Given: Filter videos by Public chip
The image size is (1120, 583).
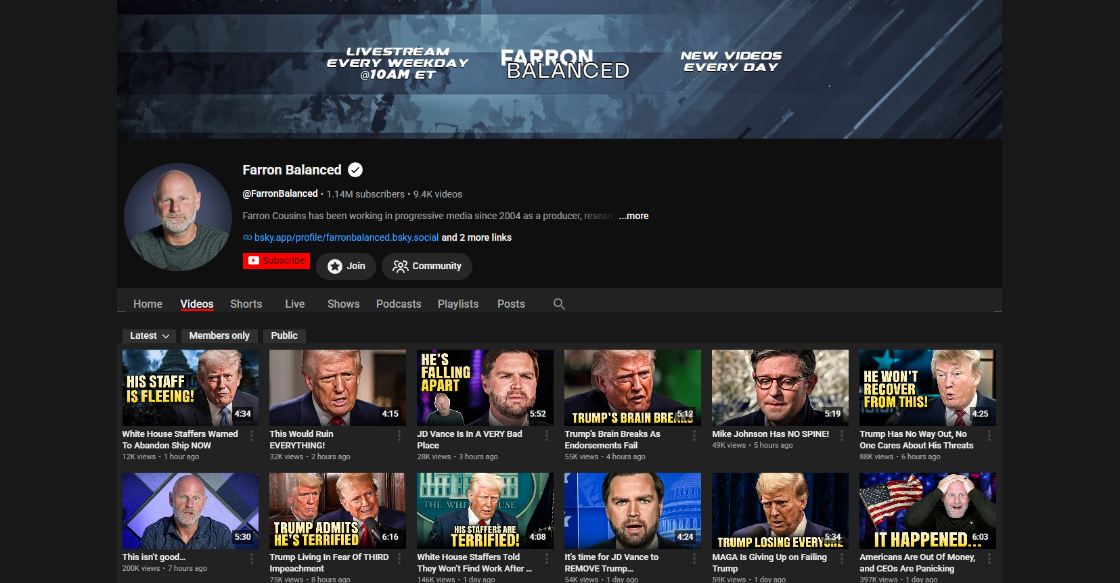Looking at the screenshot, I should pyautogui.click(x=284, y=335).
